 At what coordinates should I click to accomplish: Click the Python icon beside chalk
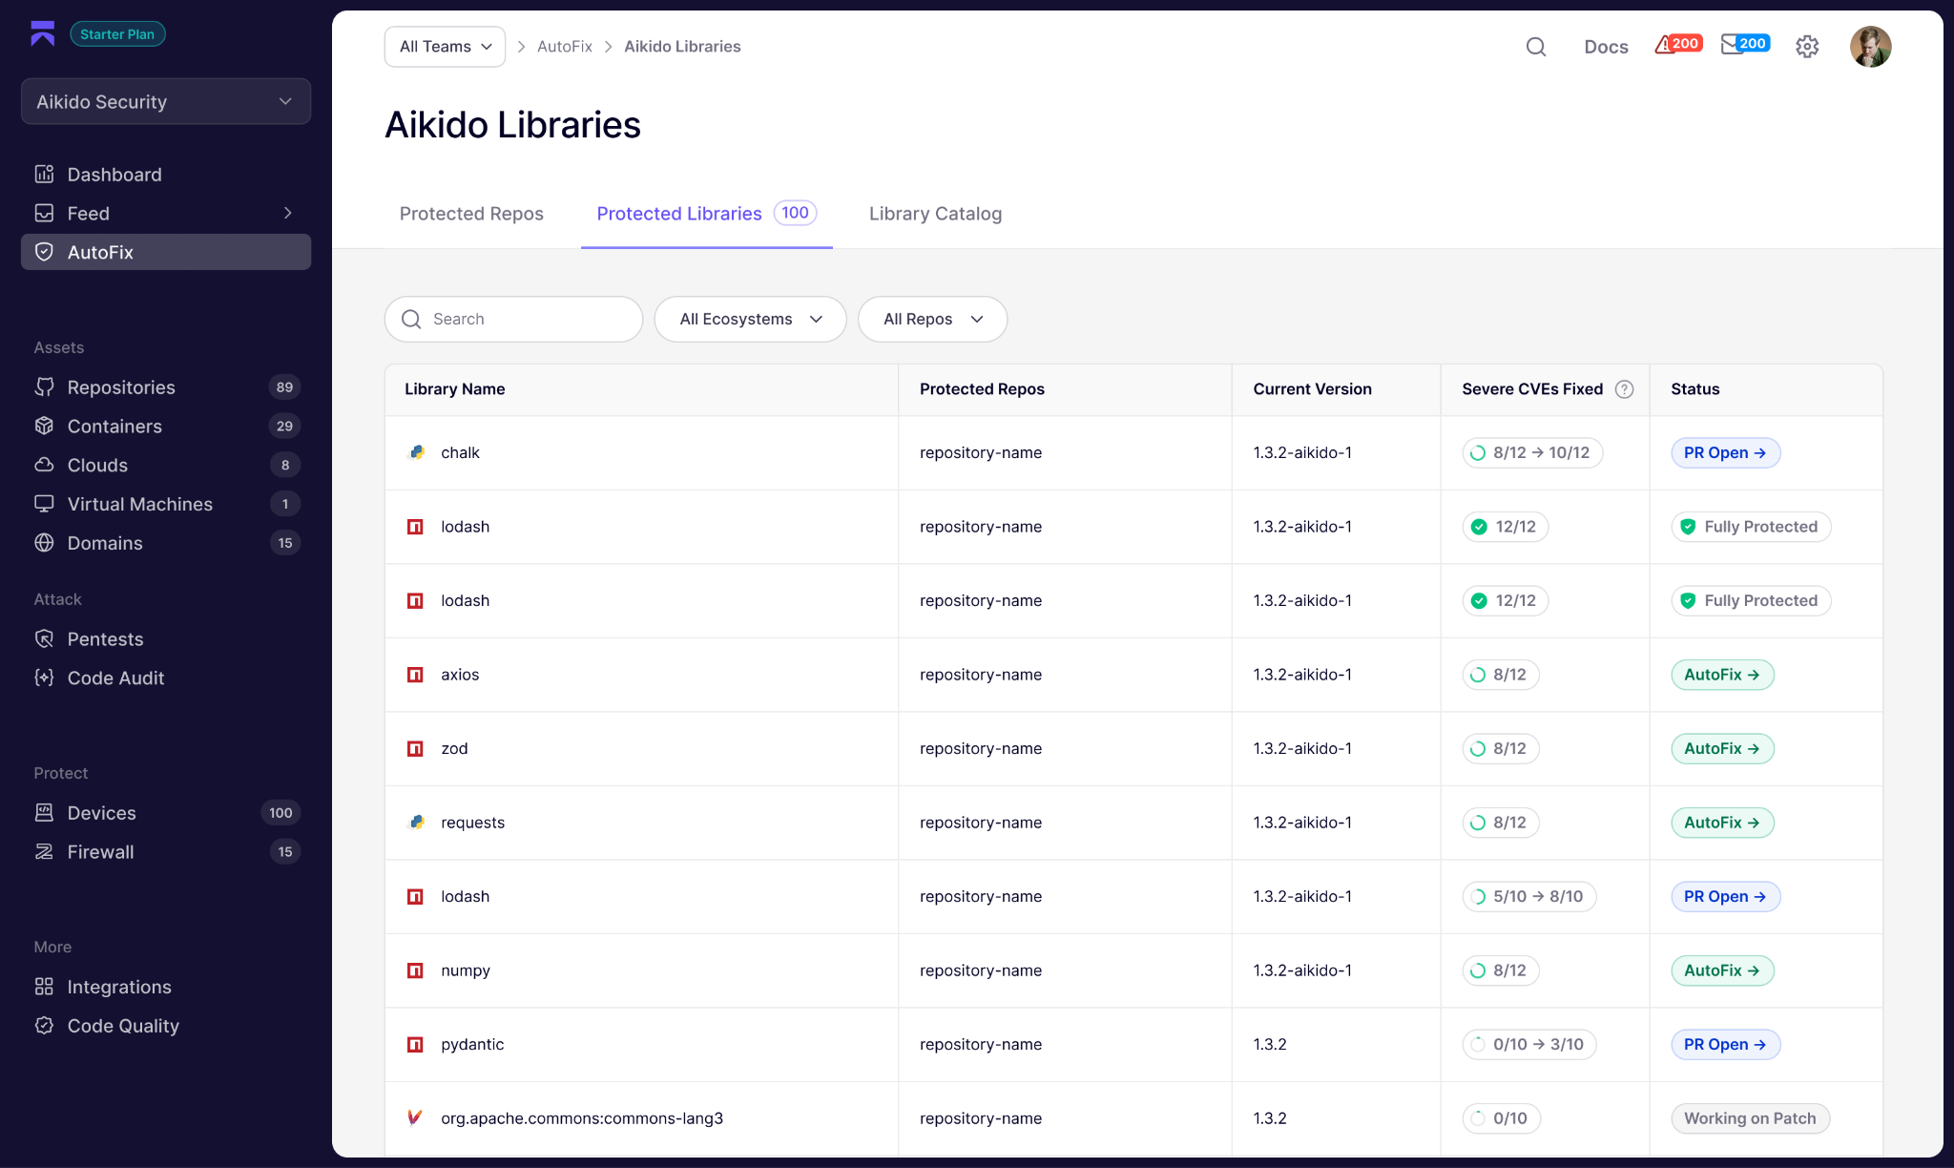[x=416, y=452]
